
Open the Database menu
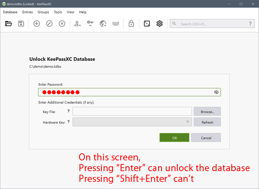tap(10, 12)
